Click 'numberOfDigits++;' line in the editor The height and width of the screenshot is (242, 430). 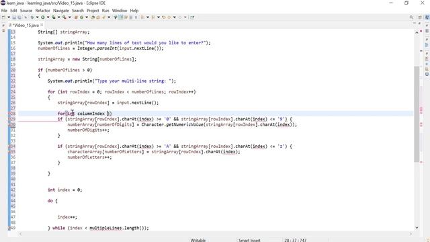[x=88, y=130]
